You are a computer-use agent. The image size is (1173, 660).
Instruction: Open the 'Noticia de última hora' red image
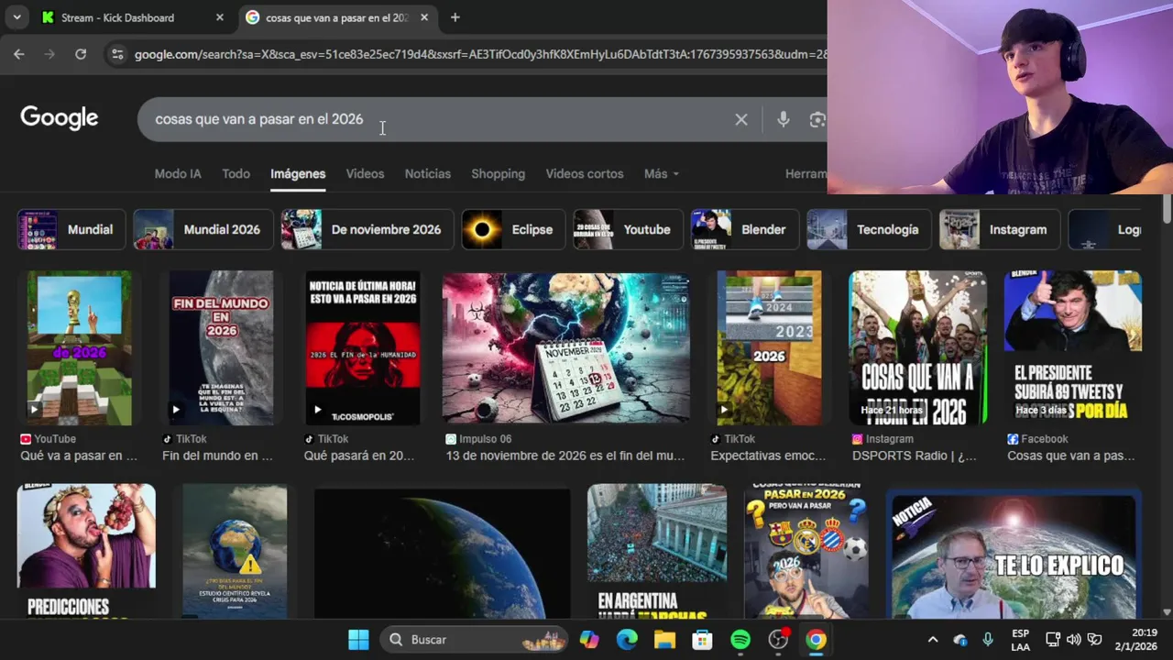tap(363, 347)
